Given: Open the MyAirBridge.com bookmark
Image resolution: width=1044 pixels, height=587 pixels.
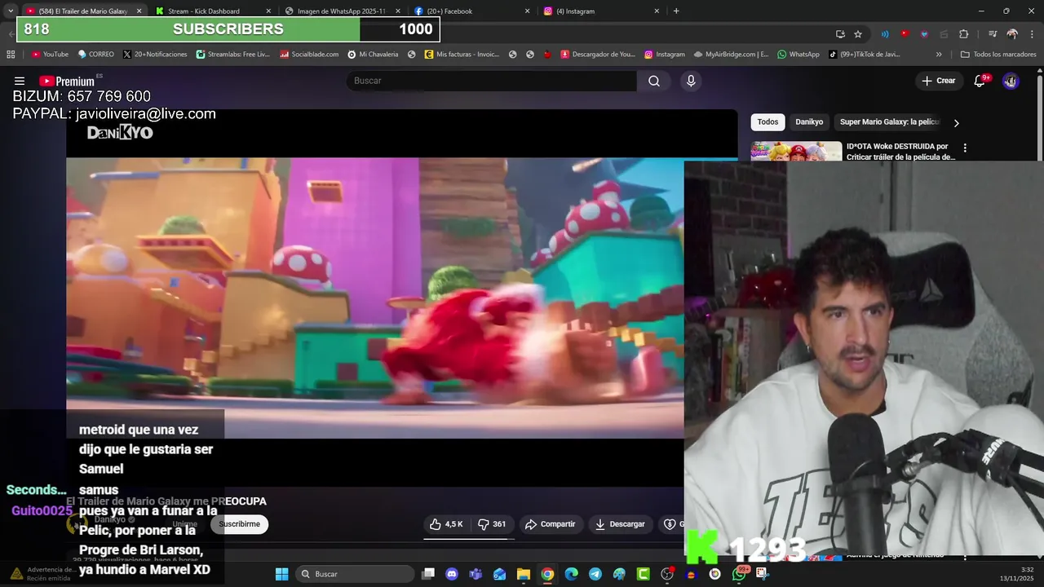Looking at the screenshot, I should pyautogui.click(x=731, y=55).
